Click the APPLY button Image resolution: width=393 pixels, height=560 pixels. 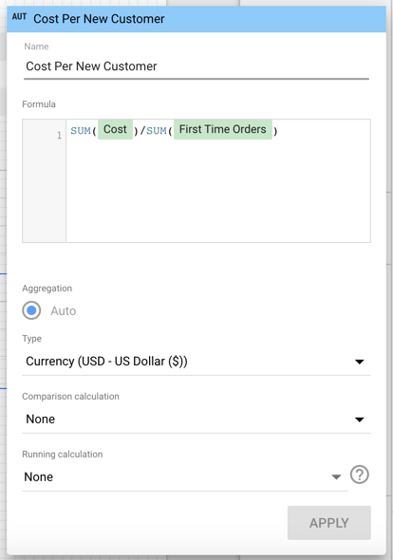[329, 523]
